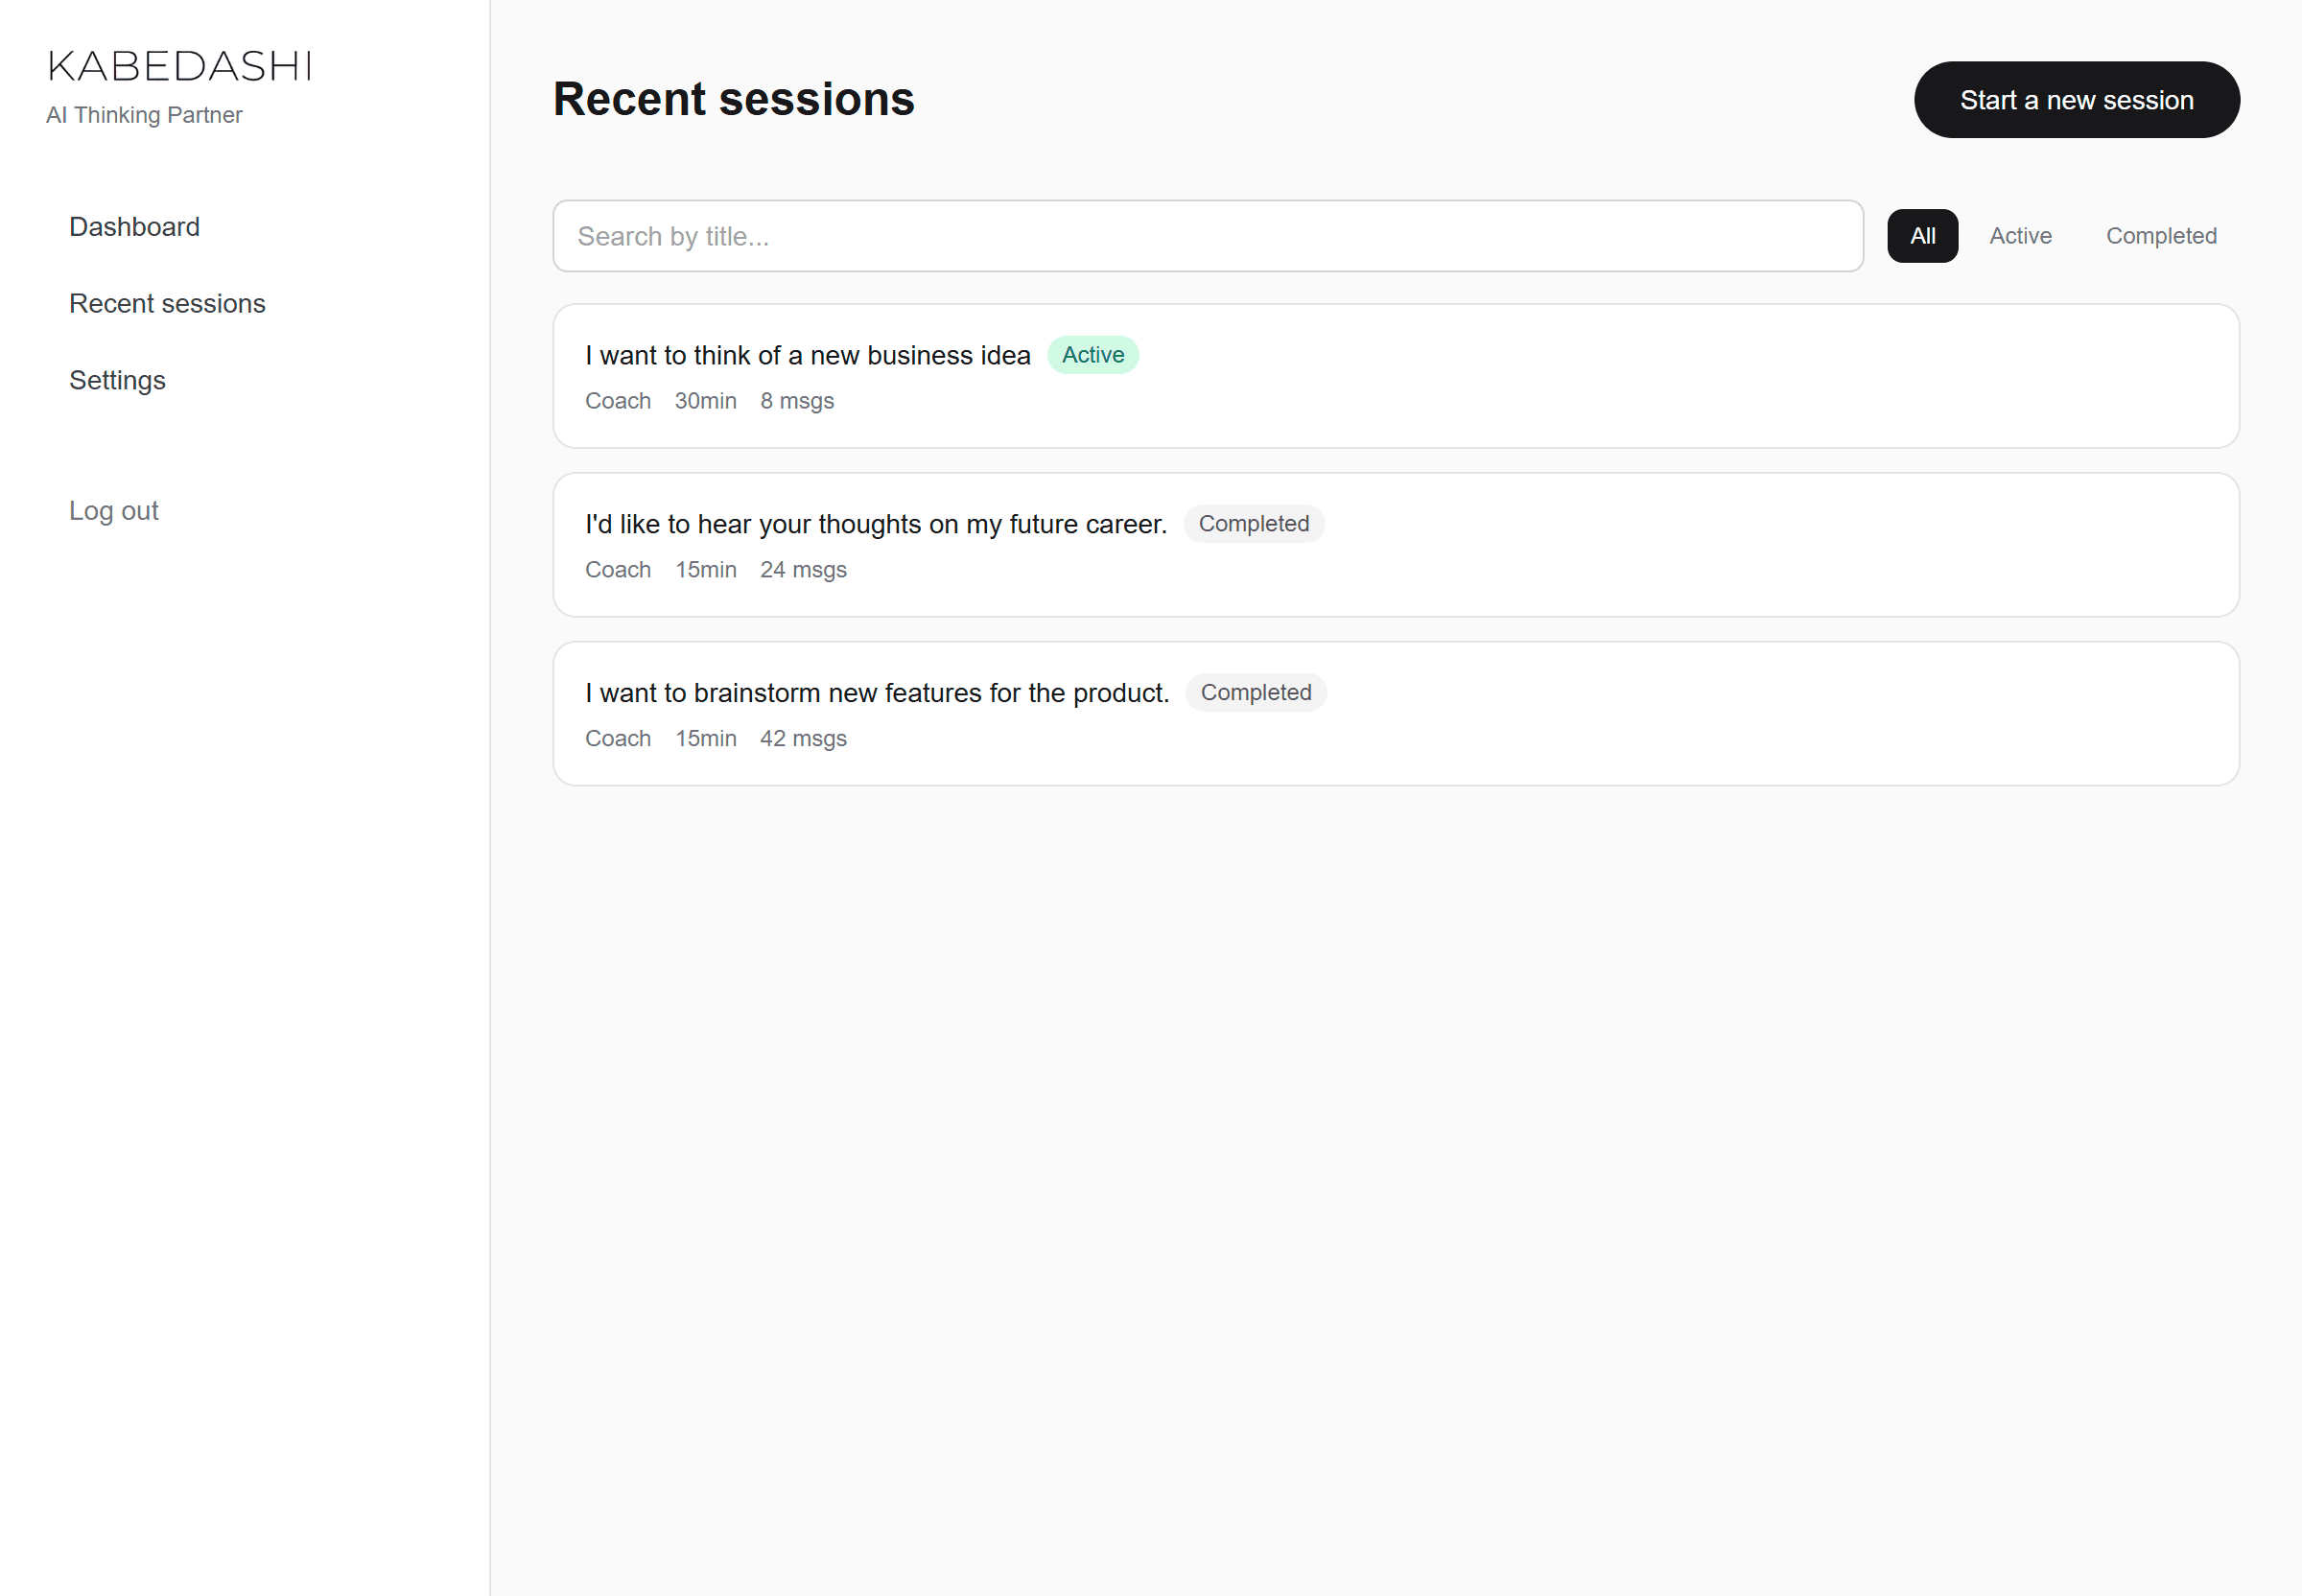
Task: Switch to the Completed sessions filter
Action: (2161, 236)
